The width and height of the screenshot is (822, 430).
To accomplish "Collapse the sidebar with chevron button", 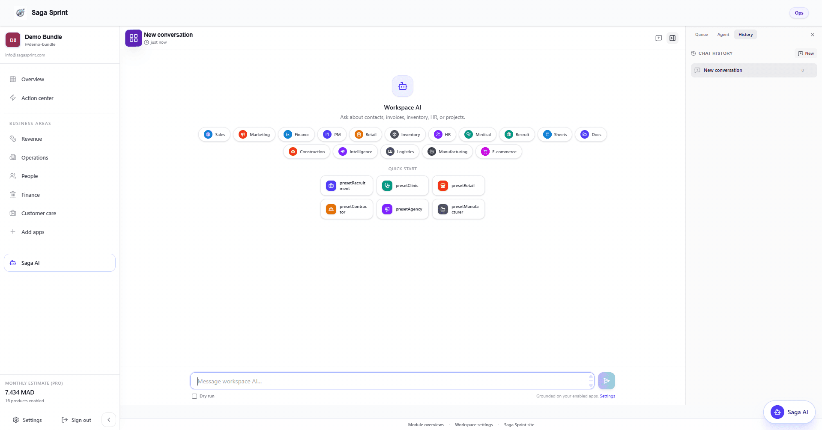I will pyautogui.click(x=109, y=420).
